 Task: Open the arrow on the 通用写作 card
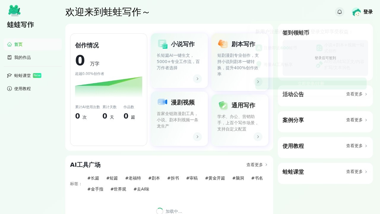[258, 137]
